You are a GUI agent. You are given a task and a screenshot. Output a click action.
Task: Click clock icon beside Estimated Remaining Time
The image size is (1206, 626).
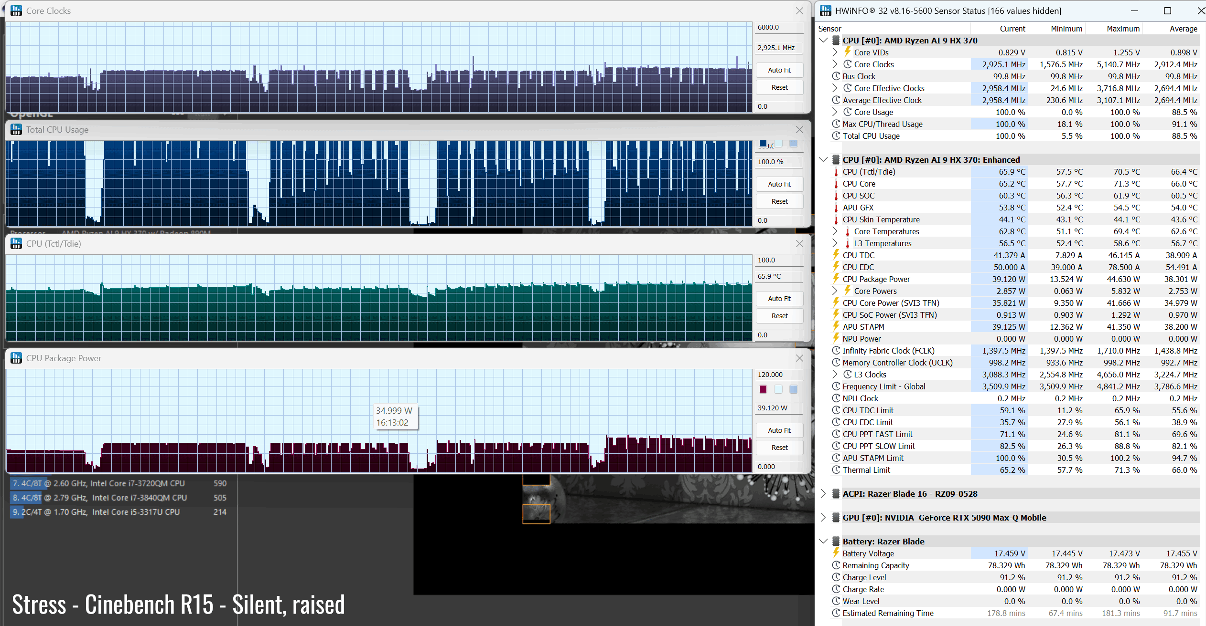(x=836, y=613)
